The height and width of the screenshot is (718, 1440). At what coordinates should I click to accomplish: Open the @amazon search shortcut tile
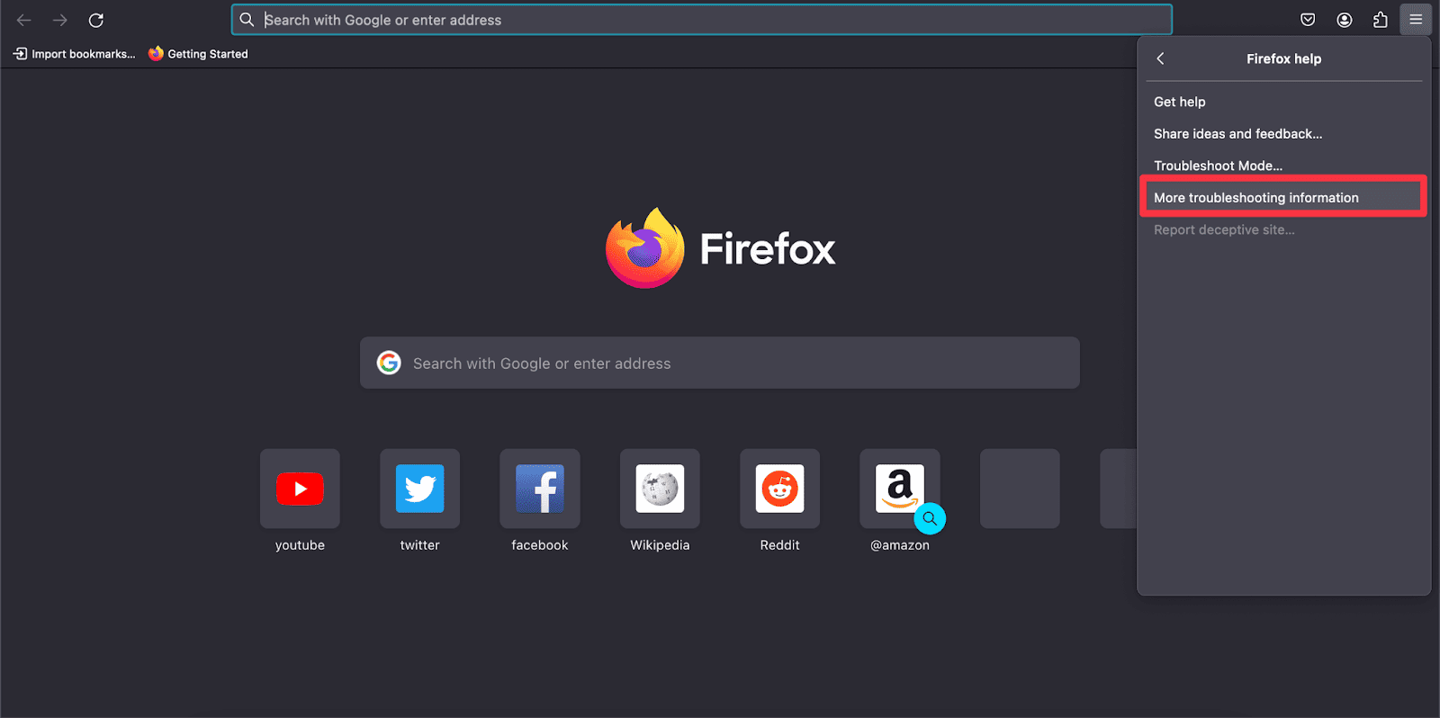tap(900, 489)
